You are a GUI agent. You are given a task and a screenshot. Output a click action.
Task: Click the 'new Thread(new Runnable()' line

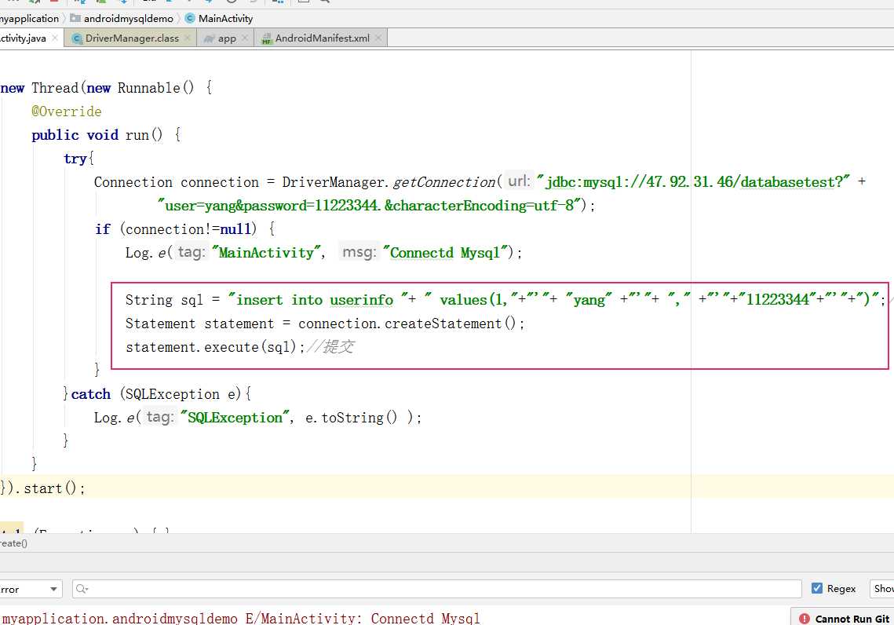coord(106,88)
